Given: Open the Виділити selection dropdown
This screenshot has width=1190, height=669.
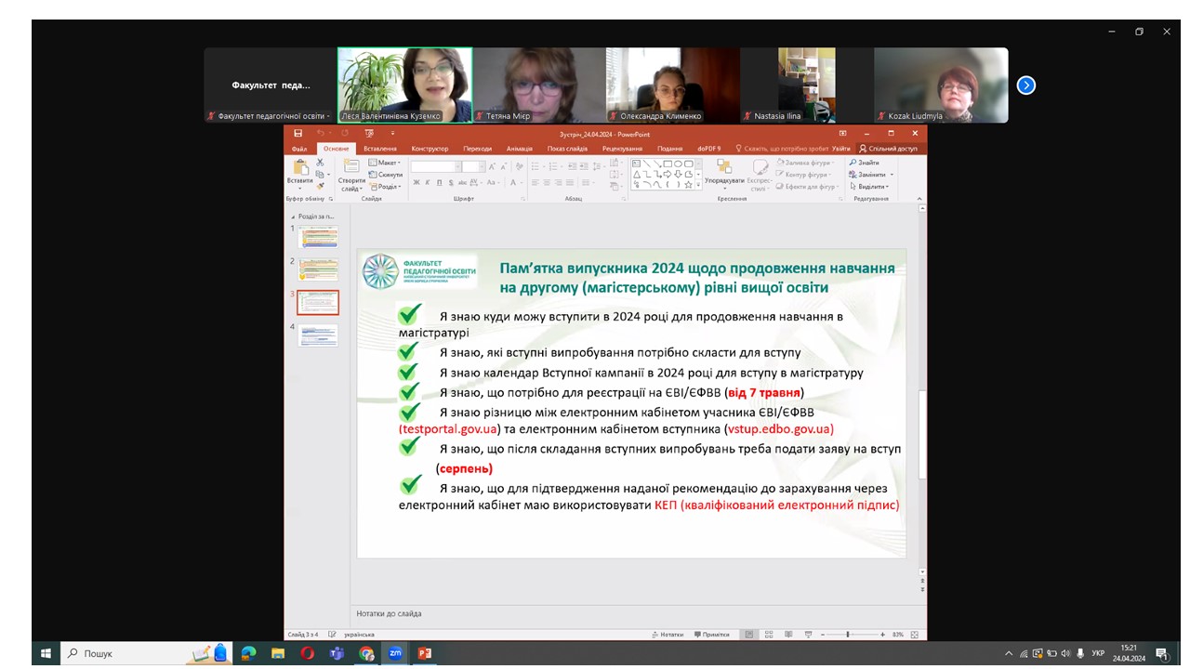Looking at the screenshot, I should tap(869, 187).
